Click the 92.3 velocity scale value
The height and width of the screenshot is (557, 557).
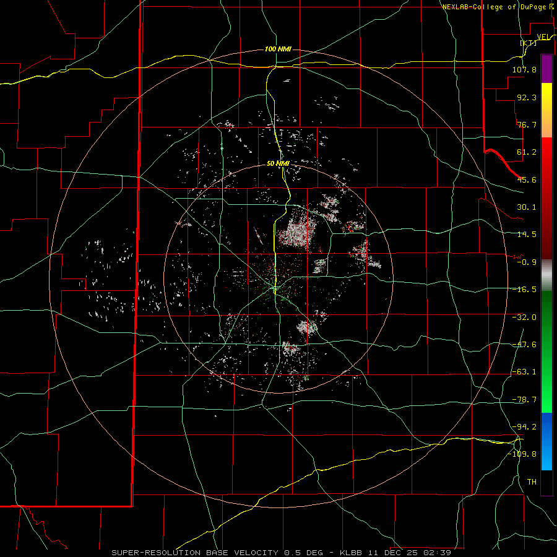527,97
